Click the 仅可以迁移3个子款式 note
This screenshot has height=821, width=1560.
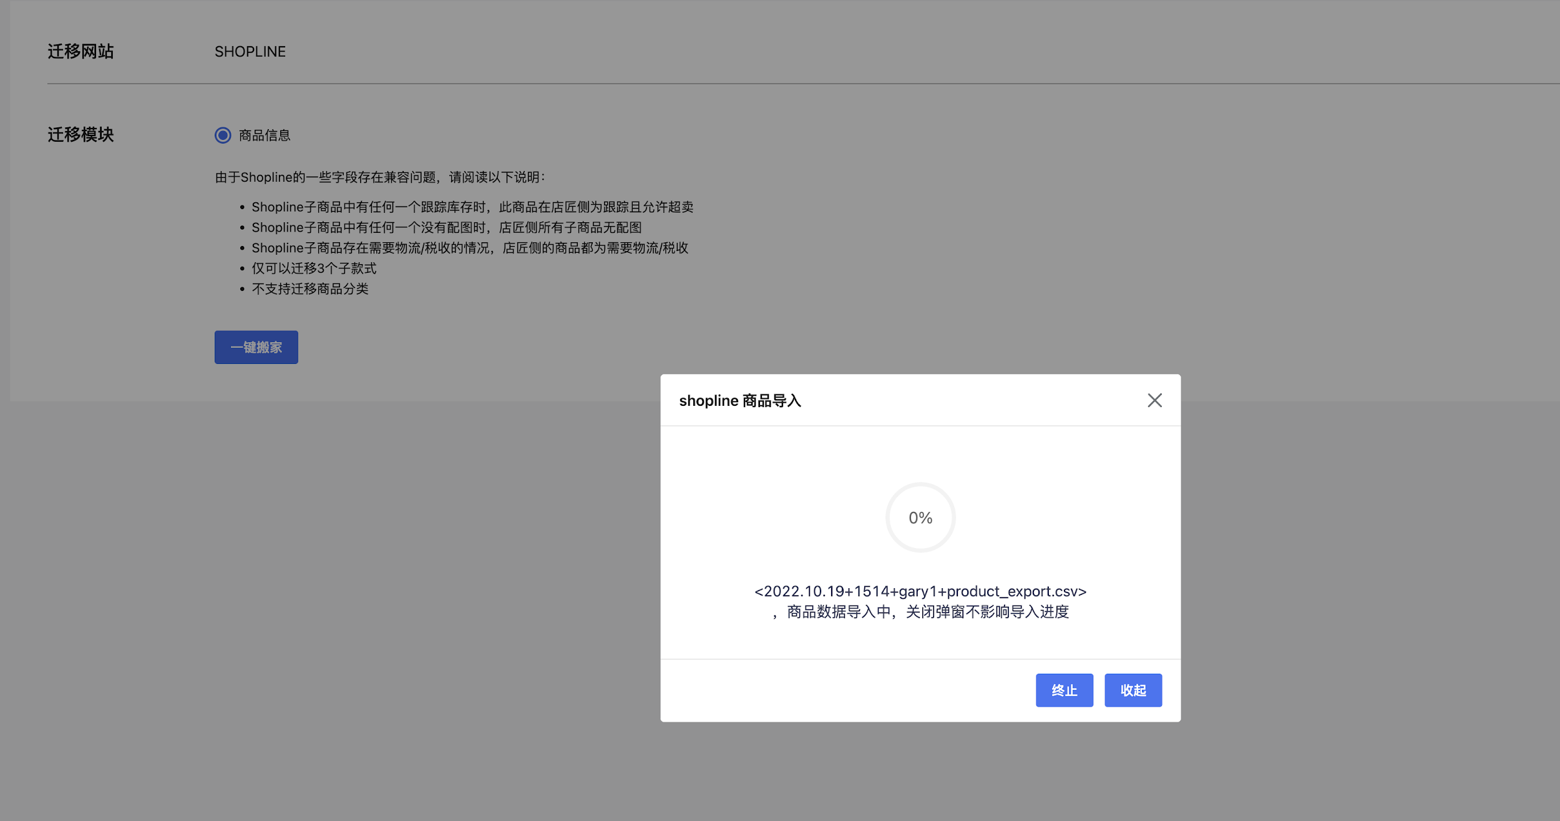pos(314,268)
